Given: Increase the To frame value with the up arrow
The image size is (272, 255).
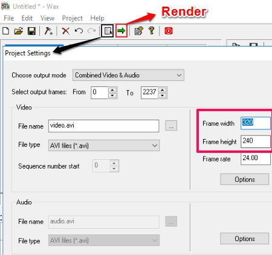Looking at the screenshot, I should pyautogui.click(x=163, y=90).
